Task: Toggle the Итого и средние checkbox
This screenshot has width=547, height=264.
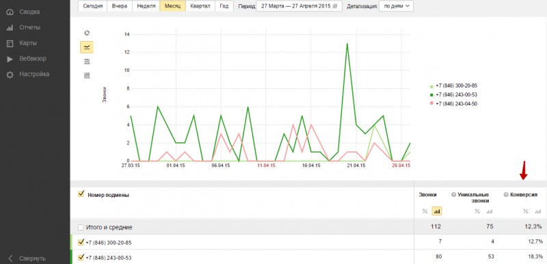Action: pos(81,227)
